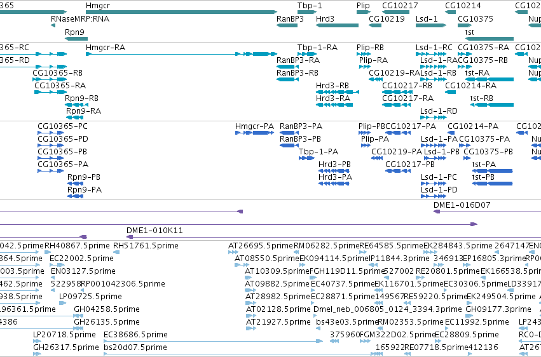This screenshot has width=541, height=357.
Task: Select the CG10217-RA transcript
Action: tap(397, 105)
